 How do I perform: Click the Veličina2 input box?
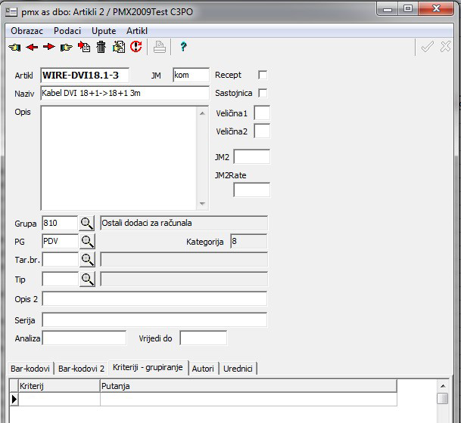coord(262,131)
